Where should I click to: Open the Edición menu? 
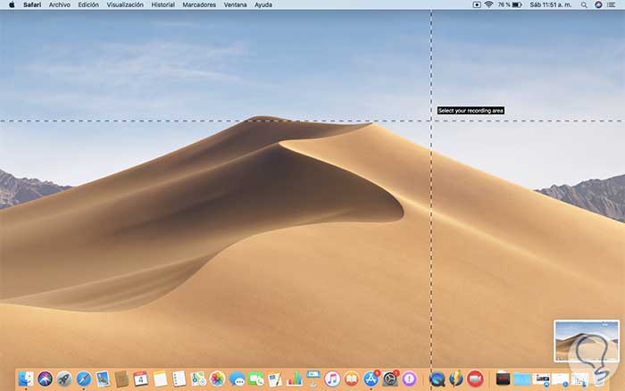(88, 4)
